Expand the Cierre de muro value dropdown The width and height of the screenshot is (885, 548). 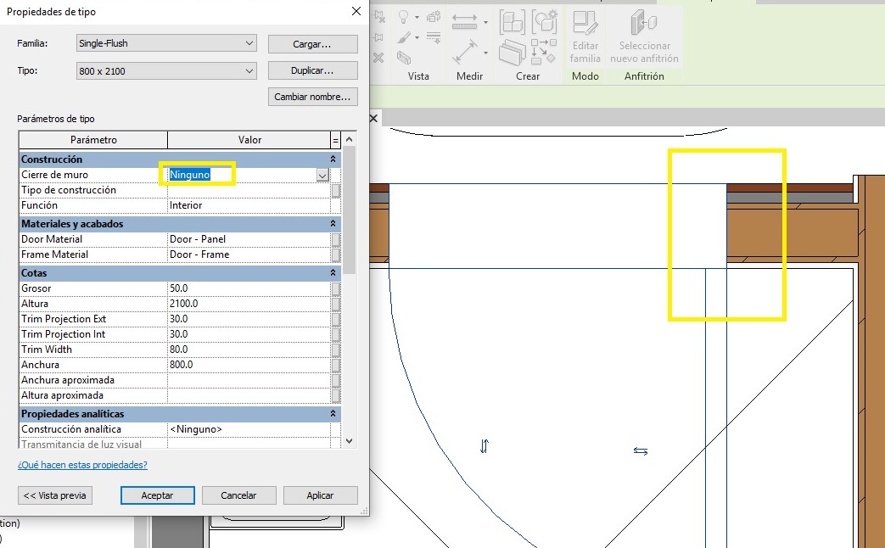click(x=322, y=175)
